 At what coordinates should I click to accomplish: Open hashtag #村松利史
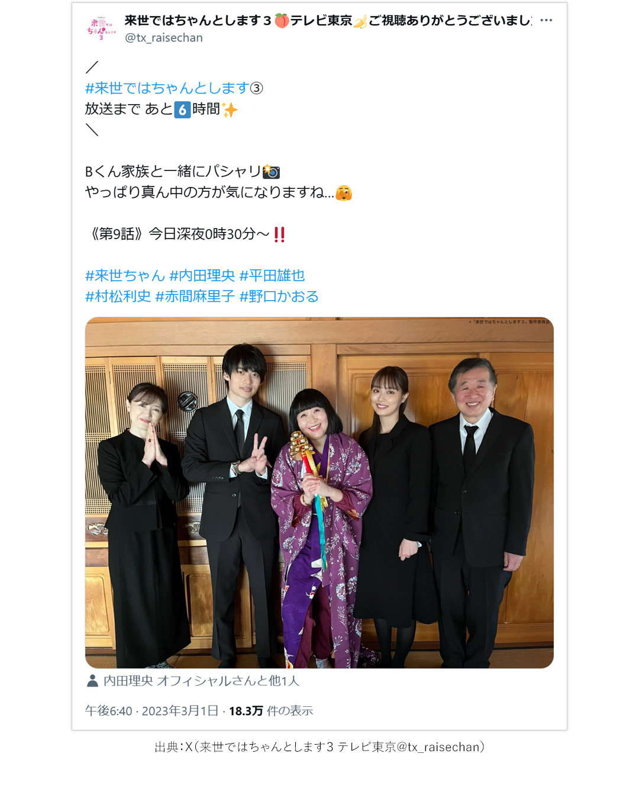(x=118, y=297)
